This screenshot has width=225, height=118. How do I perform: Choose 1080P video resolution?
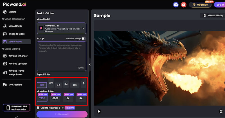[x=55, y=99]
